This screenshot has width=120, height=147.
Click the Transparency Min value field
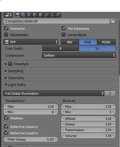point(31,112)
